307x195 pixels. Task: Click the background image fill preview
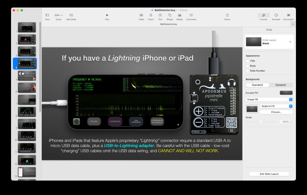[252, 109]
